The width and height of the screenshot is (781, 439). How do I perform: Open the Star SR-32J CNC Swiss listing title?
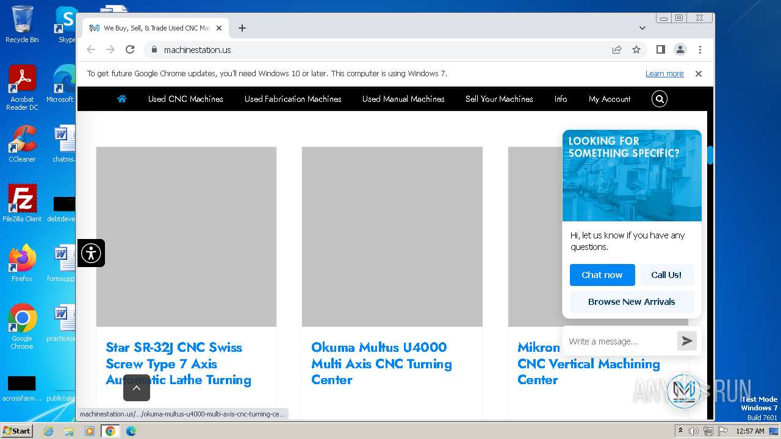178,363
